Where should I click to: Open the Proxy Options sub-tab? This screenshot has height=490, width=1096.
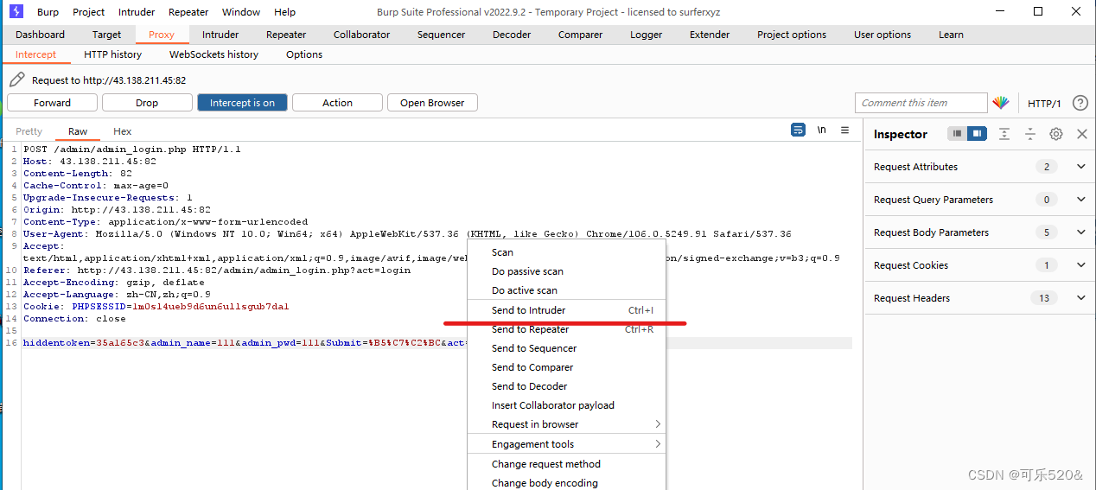coord(304,54)
